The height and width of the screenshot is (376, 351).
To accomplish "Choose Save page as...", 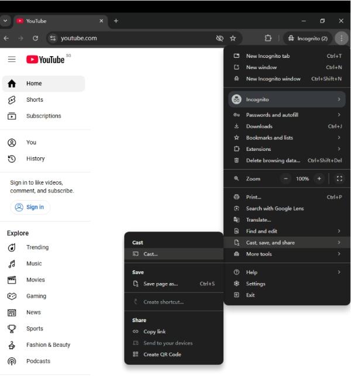I will point(174,284).
